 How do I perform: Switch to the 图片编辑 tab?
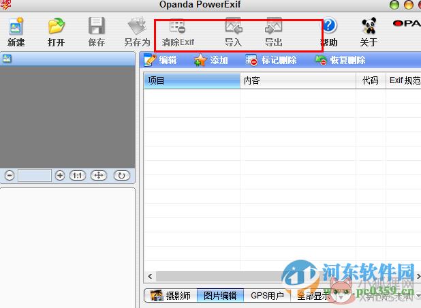tap(220, 296)
